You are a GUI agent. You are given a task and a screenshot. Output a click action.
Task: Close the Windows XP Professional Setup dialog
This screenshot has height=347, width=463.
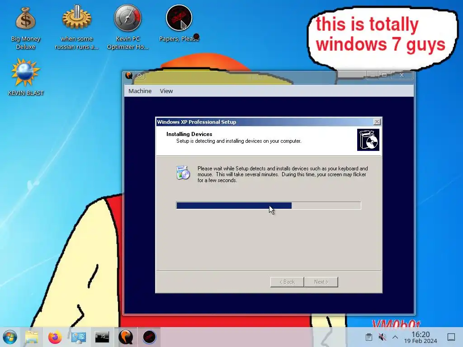(x=377, y=122)
